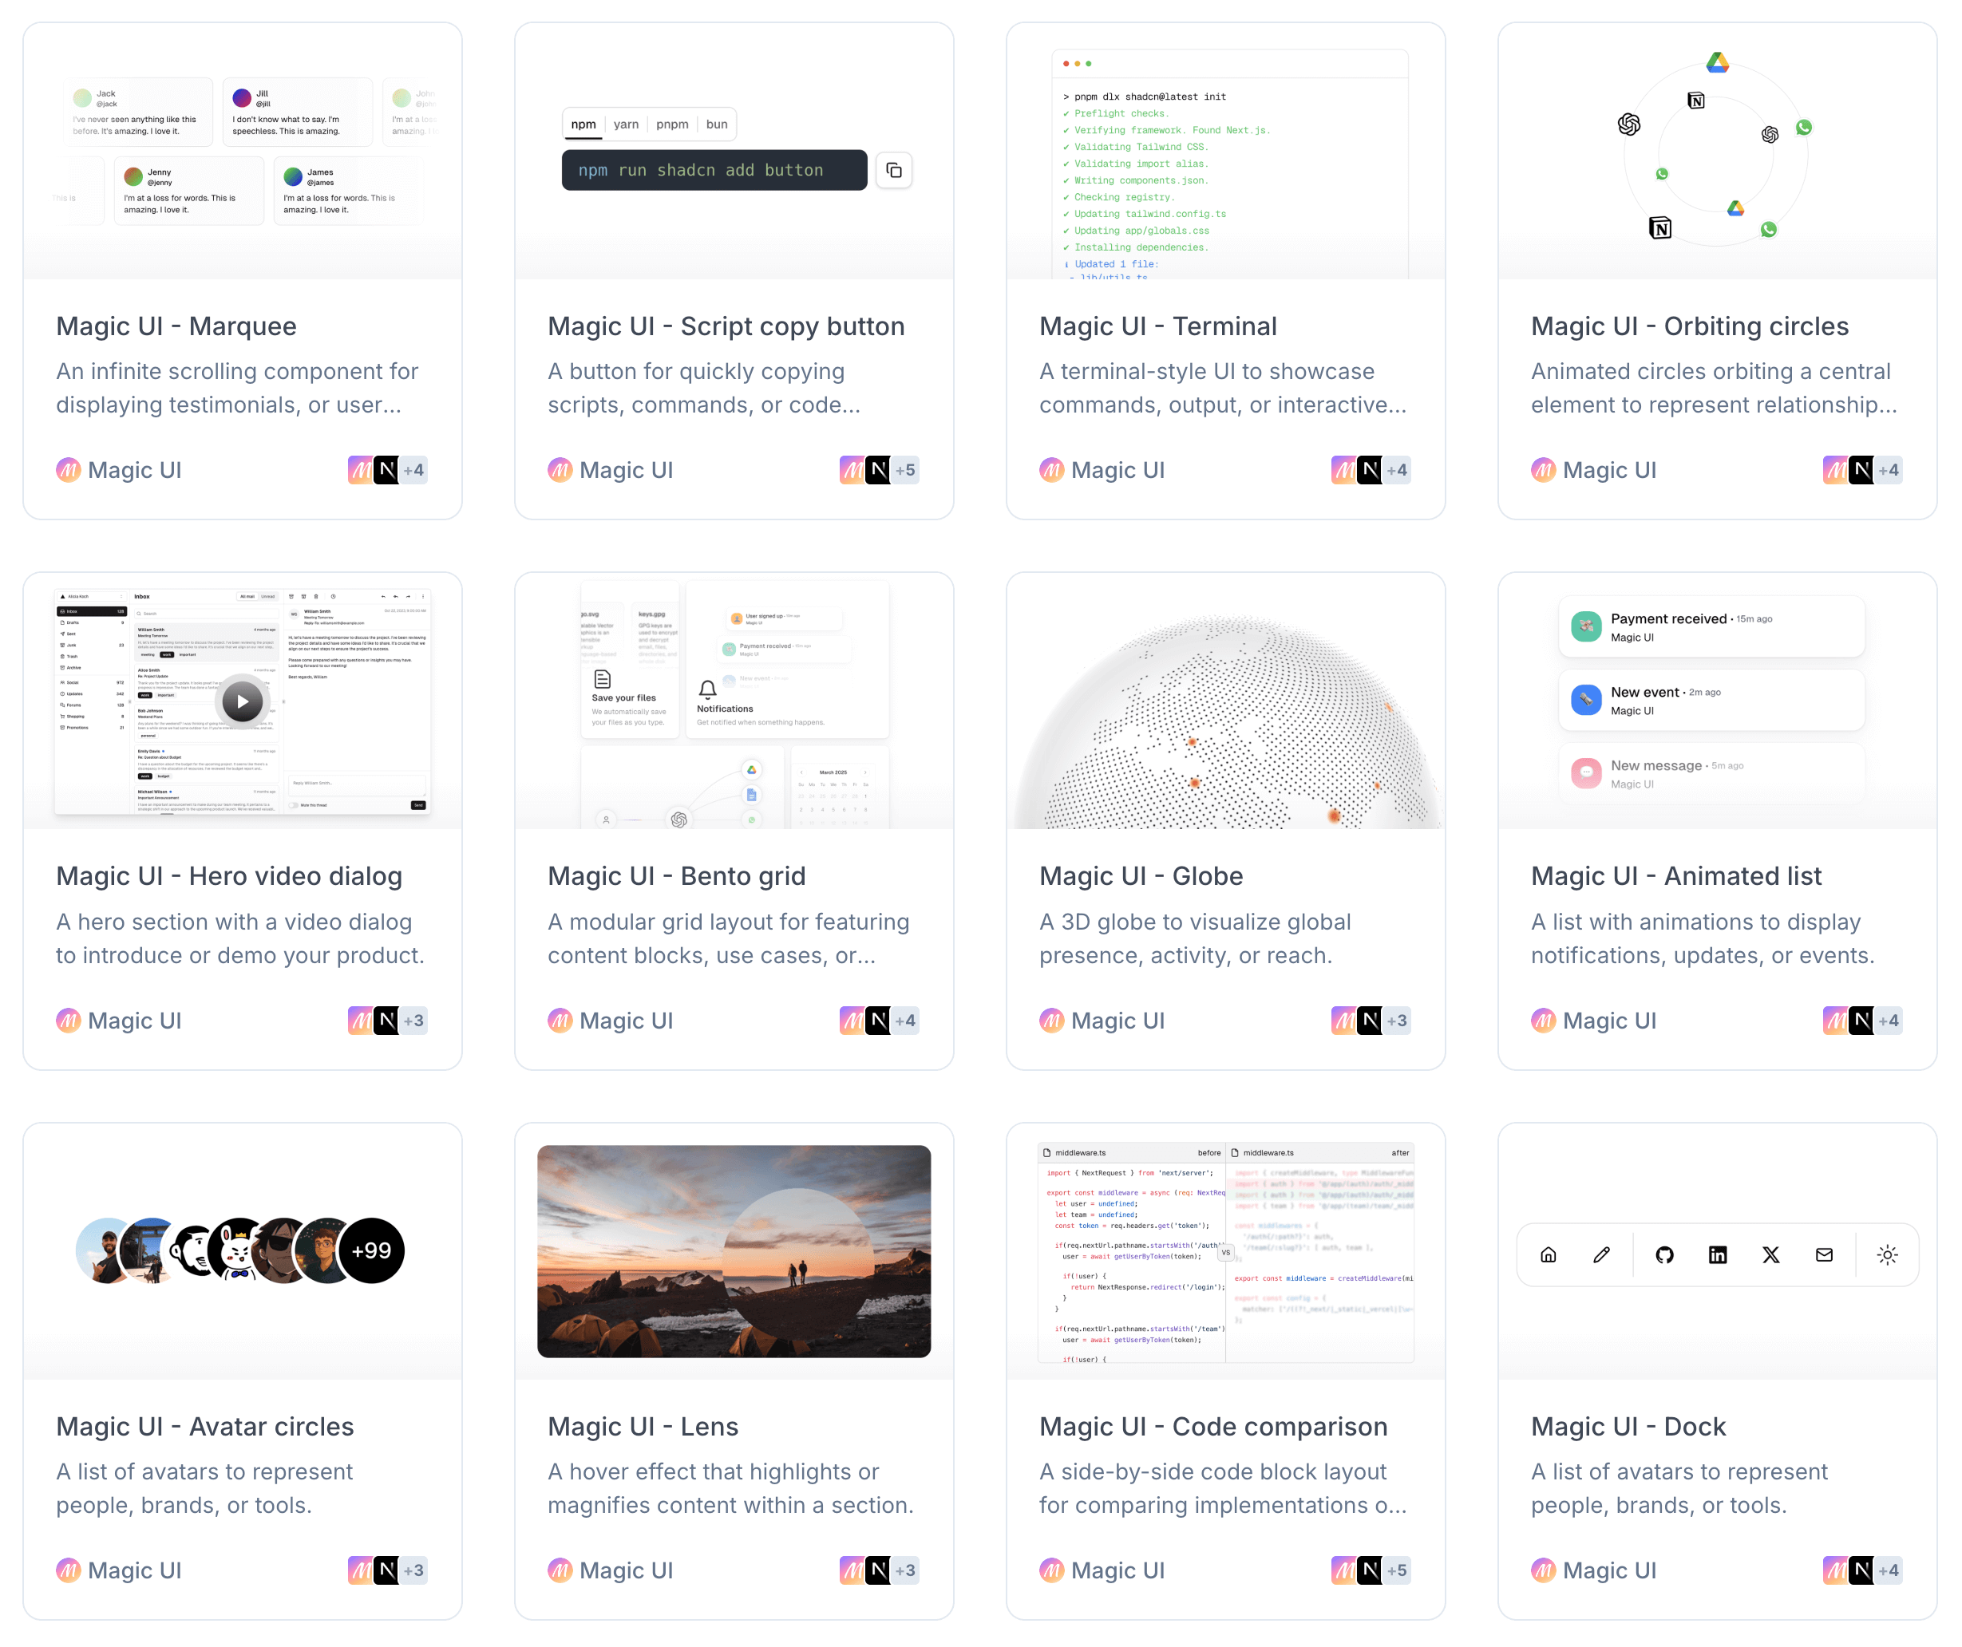Open the Magic UI - Orbiting circles title

click(1689, 326)
